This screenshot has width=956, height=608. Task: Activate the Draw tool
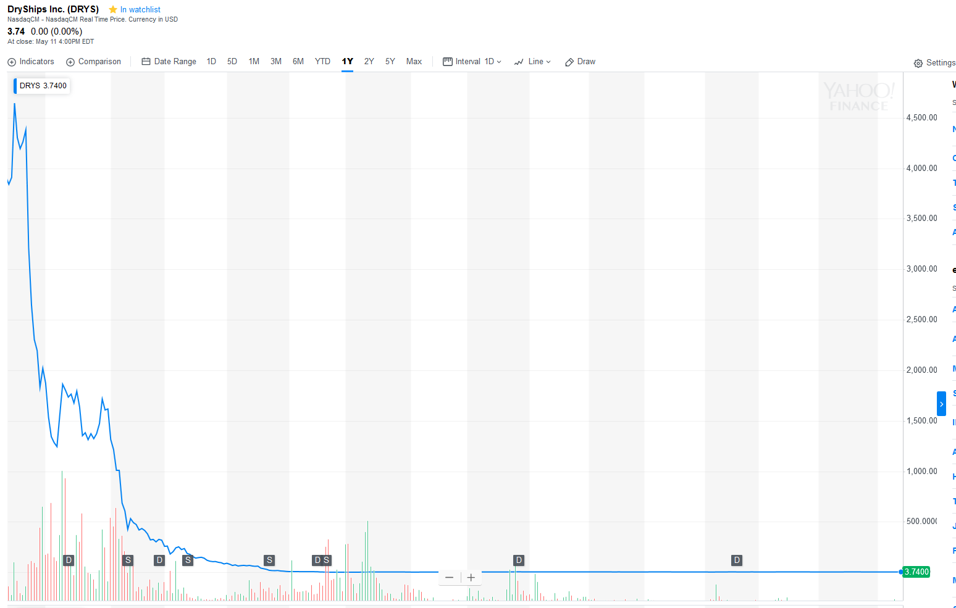pyautogui.click(x=581, y=62)
